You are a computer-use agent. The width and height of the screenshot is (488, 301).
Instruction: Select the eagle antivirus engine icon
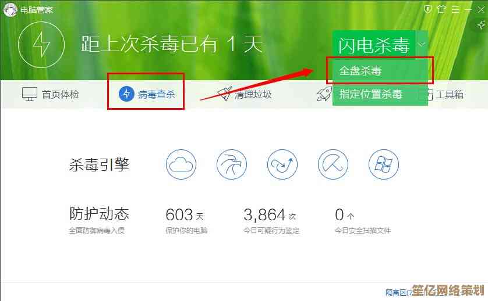pyautogui.click(x=232, y=164)
